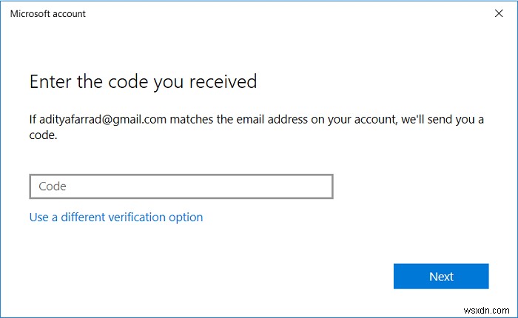Click the word If starting the description
Screen dimensions: 518x318
[x=33, y=119]
